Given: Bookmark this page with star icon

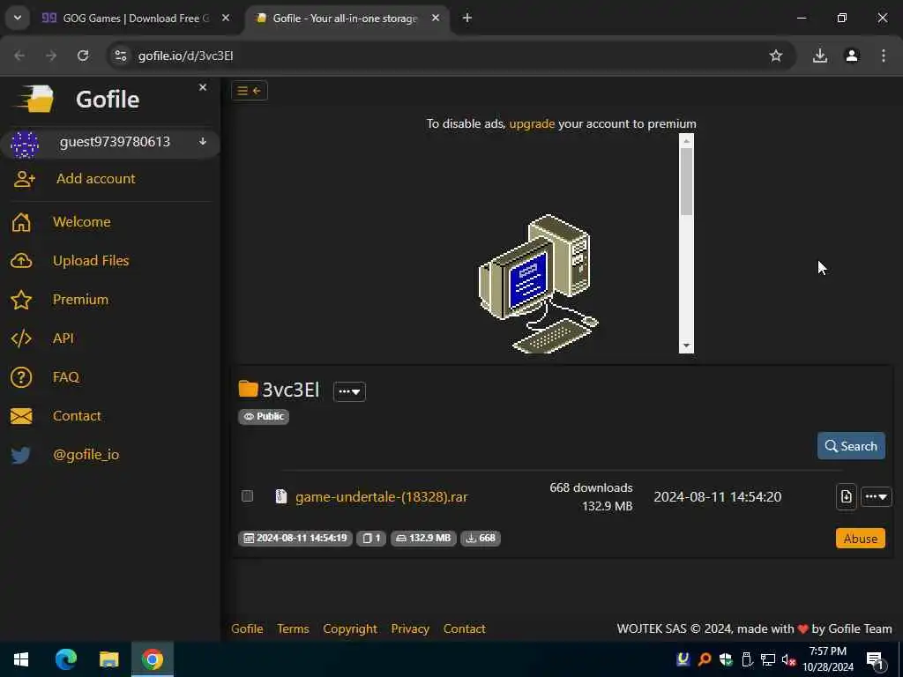Looking at the screenshot, I should pos(776,56).
